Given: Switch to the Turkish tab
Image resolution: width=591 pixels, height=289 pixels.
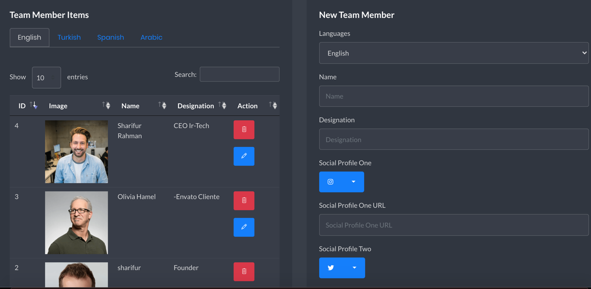Looking at the screenshot, I should [x=69, y=37].
